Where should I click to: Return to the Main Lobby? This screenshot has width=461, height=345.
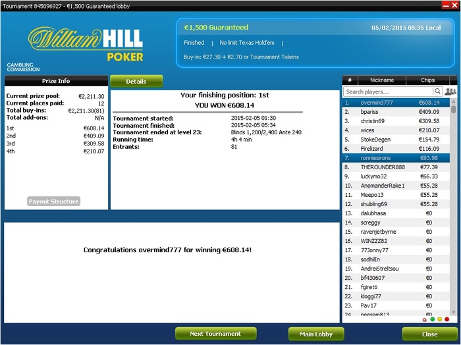316,334
